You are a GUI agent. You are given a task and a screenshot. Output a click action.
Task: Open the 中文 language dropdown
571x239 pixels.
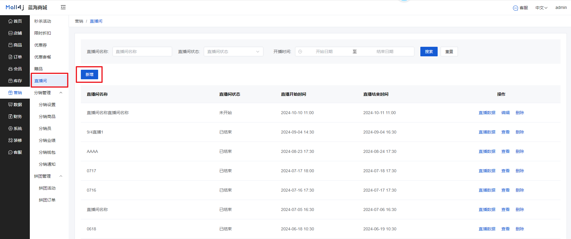click(x=541, y=8)
